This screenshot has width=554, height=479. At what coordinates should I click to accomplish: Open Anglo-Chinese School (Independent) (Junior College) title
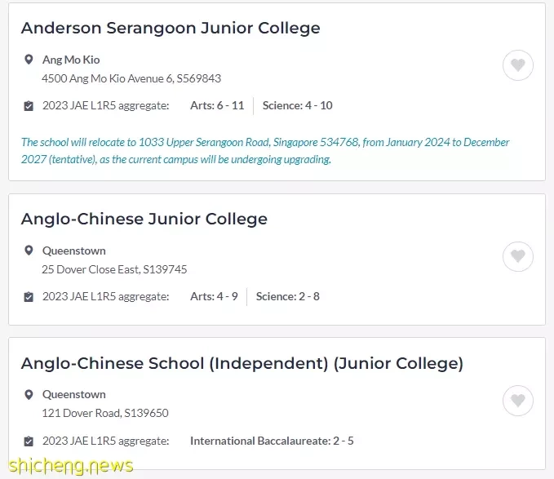242,363
